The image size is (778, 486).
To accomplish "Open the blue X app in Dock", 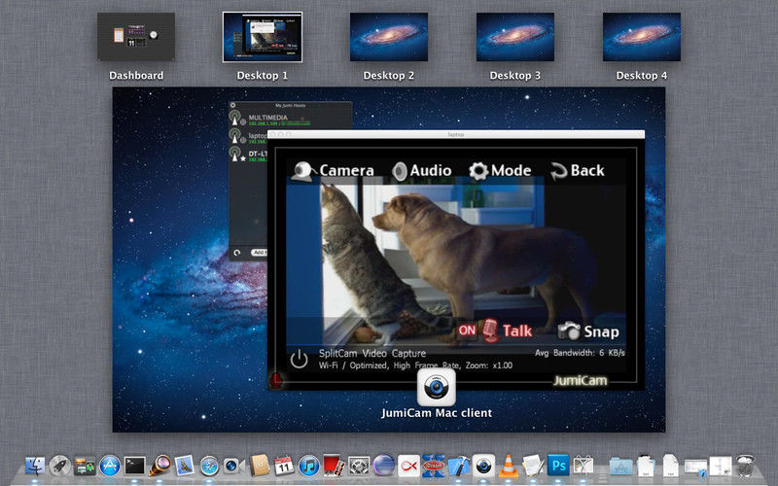I will point(434,467).
